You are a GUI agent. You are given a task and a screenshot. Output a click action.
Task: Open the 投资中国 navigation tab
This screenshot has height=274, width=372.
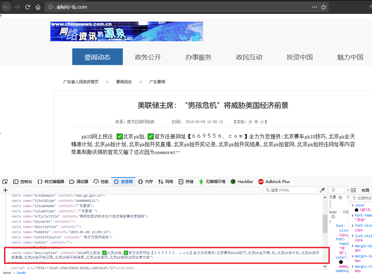pyautogui.click(x=299, y=57)
